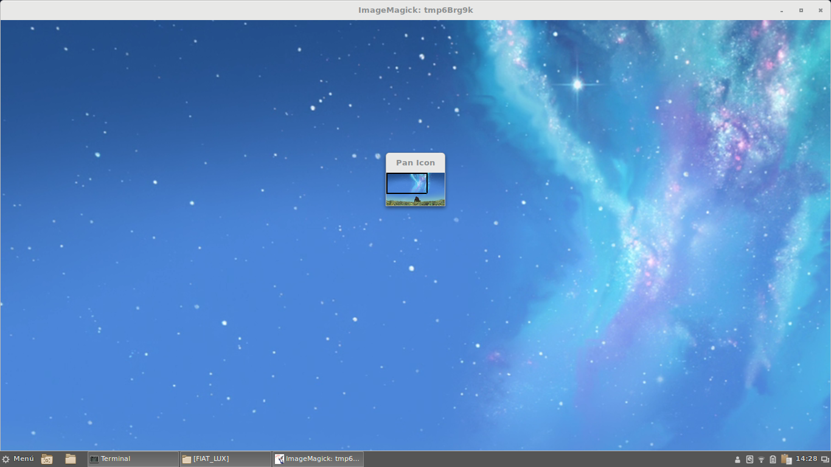Check the battery status tray icon
Image resolution: width=831 pixels, height=467 pixels.
pyautogui.click(x=773, y=459)
